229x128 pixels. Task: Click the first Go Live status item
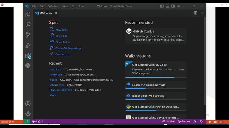point(169,121)
